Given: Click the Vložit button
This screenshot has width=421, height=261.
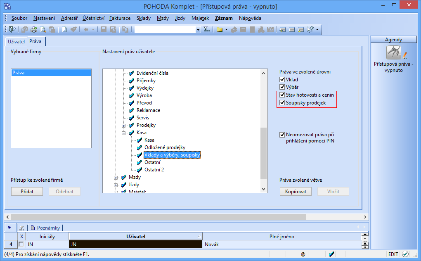Looking at the screenshot, I should (333, 192).
